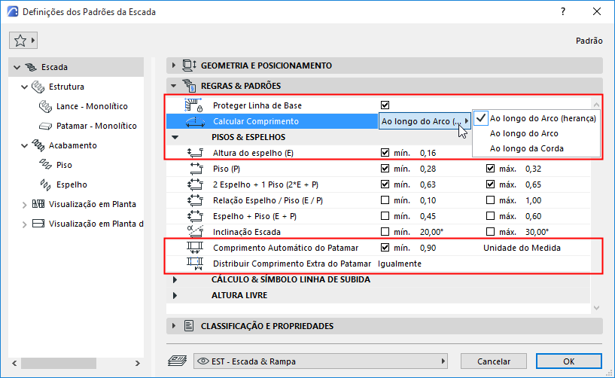The image size is (615, 378).
Task: Select Espelho tree item
Action: tap(72, 184)
